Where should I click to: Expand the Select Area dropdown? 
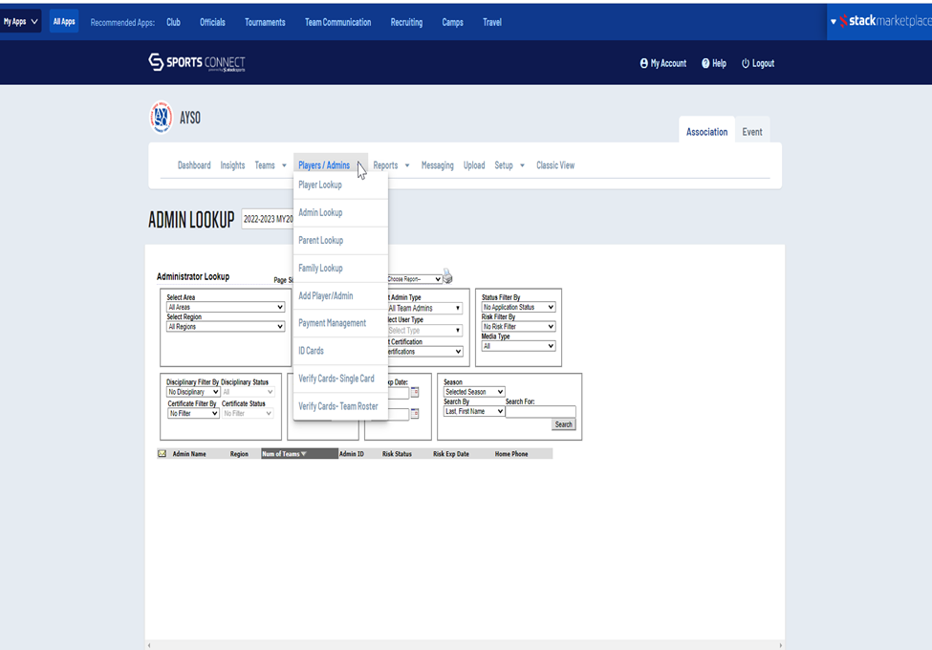[x=226, y=307]
